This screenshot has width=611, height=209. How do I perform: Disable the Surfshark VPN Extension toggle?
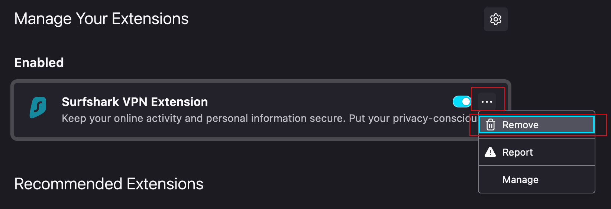click(462, 102)
